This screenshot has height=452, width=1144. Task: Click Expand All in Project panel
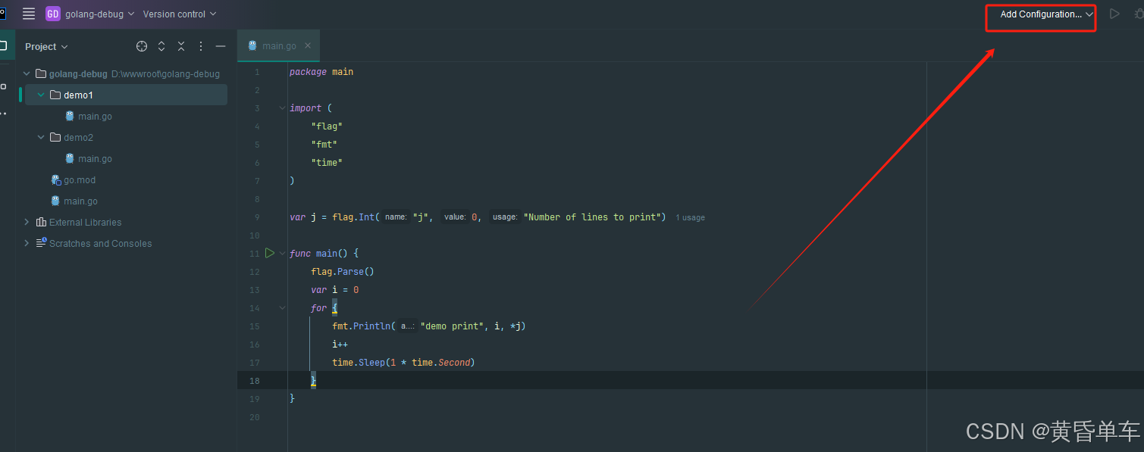161,46
